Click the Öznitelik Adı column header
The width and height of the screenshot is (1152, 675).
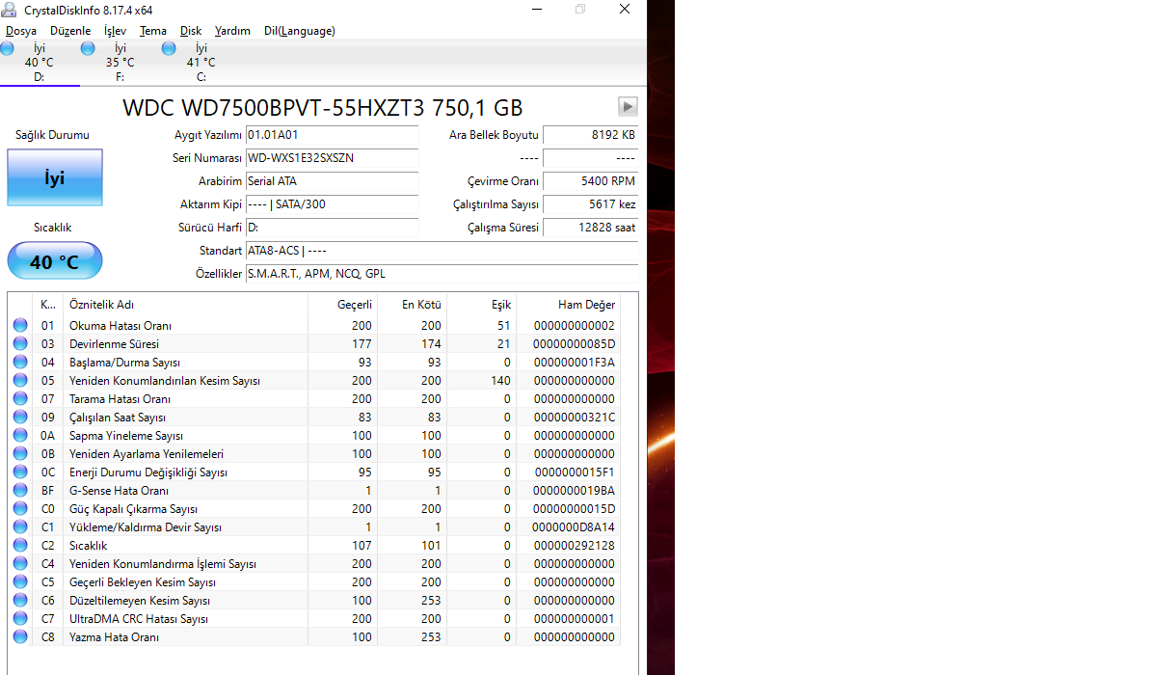tap(184, 305)
